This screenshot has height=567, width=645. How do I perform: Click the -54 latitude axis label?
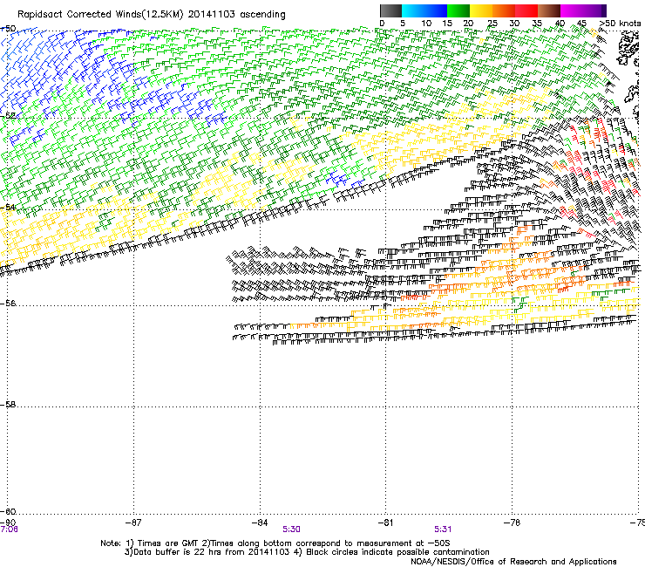click(8, 207)
